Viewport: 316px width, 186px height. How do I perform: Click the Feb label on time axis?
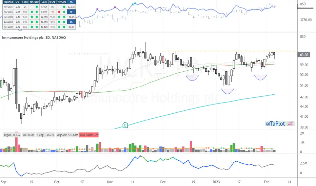coord(266,182)
